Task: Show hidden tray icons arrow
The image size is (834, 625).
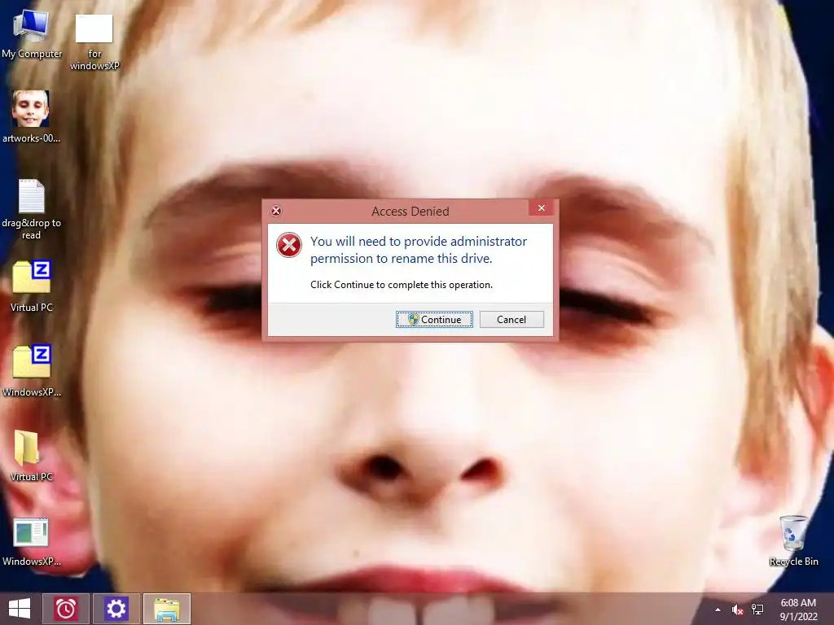Action: 718,610
